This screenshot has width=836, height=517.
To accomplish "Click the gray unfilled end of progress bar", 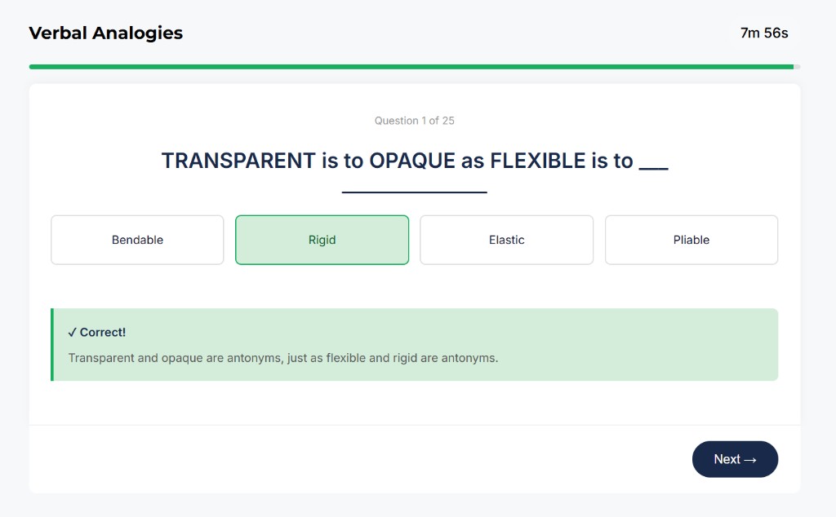I will pyautogui.click(x=797, y=67).
